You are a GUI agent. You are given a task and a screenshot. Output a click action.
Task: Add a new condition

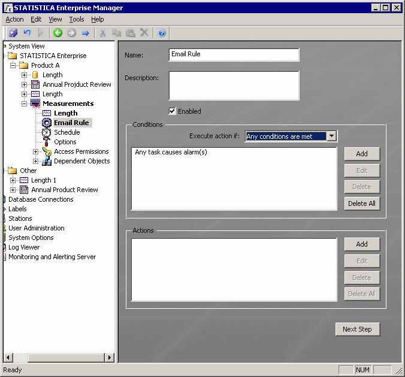pyautogui.click(x=362, y=154)
